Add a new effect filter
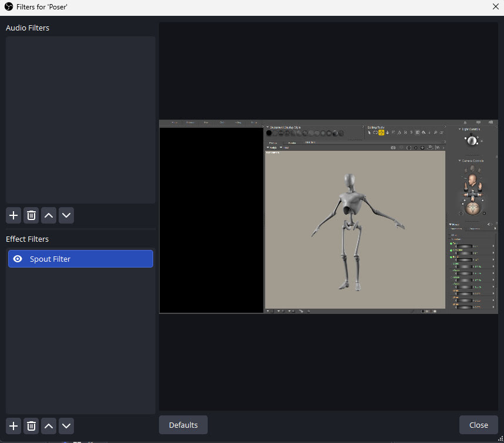The image size is (504, 443). (13, 426)
